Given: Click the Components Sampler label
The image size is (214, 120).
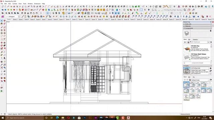Looking at the screenshot, I should coord(198,63).
